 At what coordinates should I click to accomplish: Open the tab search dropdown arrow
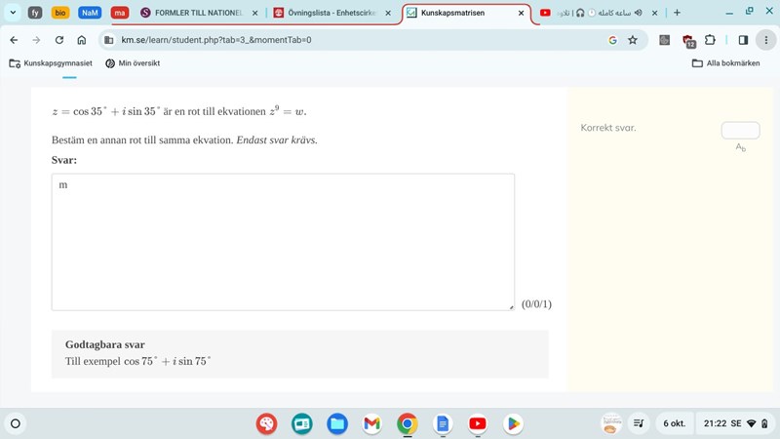click(x=13, y=13)
